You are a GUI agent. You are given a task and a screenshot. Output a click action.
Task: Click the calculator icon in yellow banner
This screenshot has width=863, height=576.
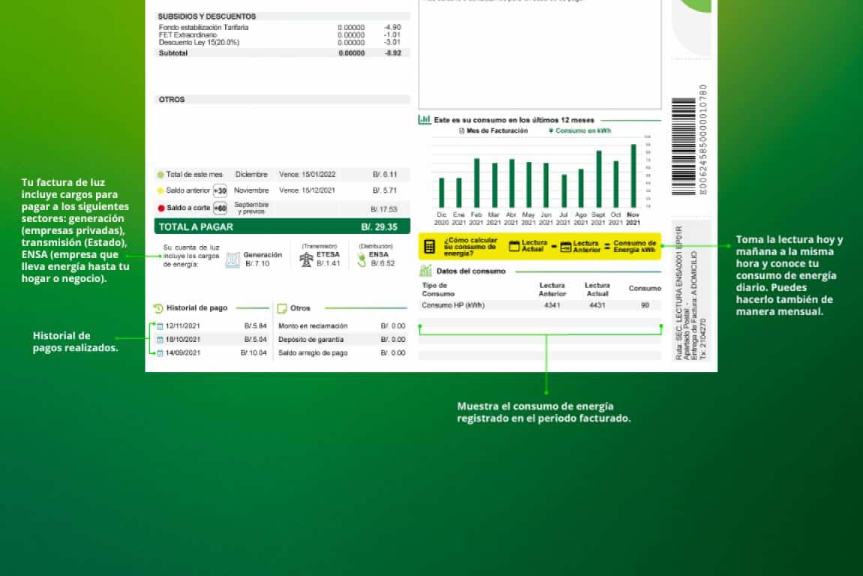(430, 246)
